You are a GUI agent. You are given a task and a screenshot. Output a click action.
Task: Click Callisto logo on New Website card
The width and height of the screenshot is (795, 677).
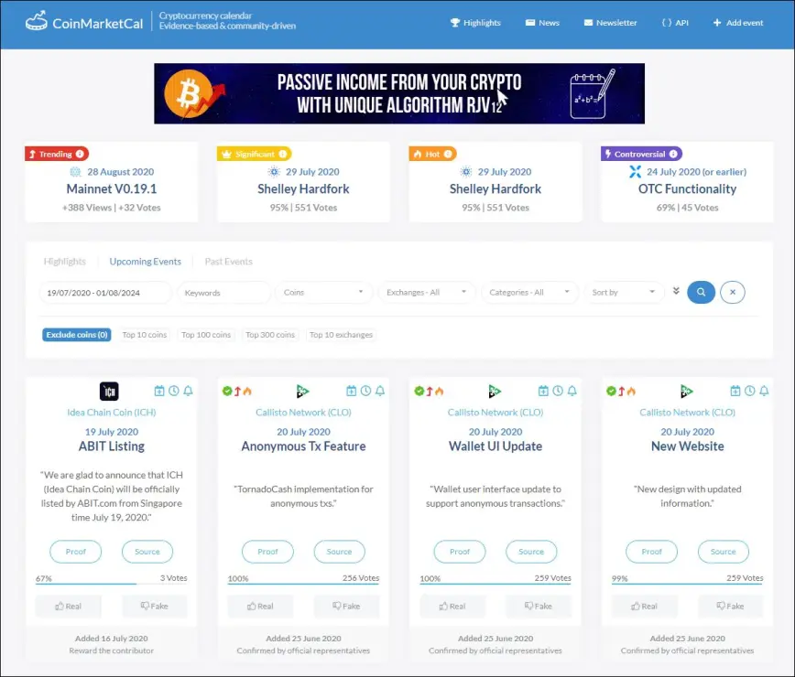(687, 392)
